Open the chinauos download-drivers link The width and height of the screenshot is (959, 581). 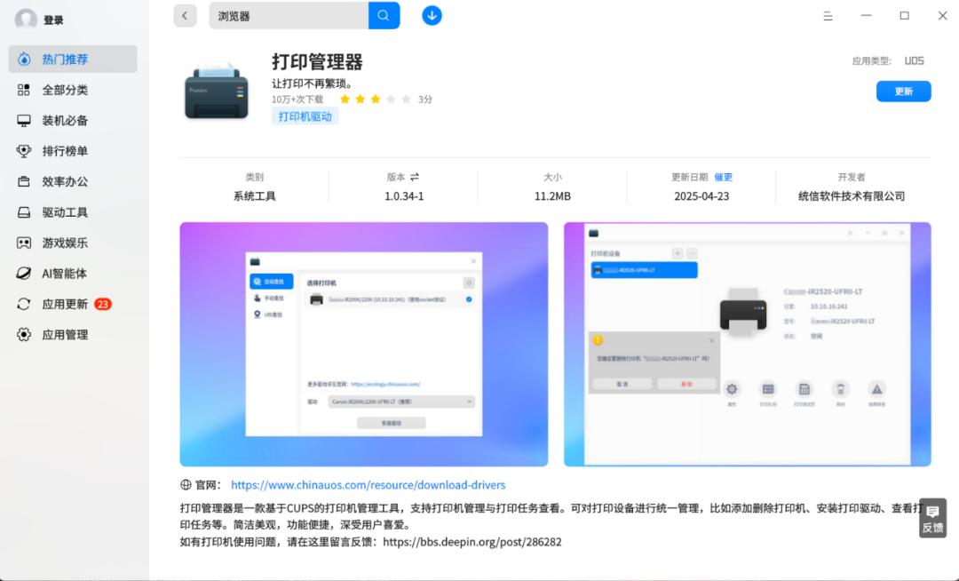[369, 485]
